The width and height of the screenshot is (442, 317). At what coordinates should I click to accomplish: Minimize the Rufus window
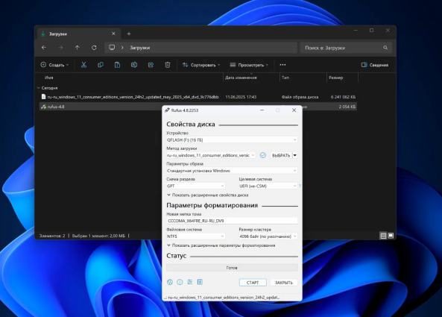262,110
